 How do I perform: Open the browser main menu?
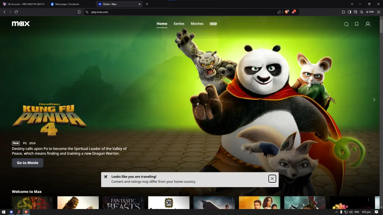tap(379, 12)
